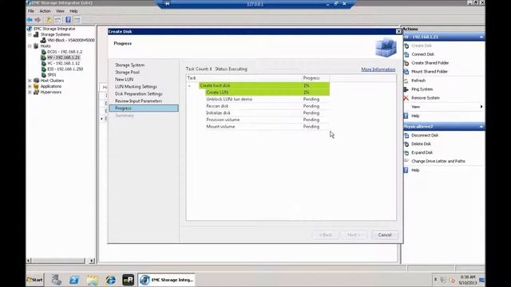Click the Create Shared Folder action icon

pyautogui.click(x=406, y=63)
